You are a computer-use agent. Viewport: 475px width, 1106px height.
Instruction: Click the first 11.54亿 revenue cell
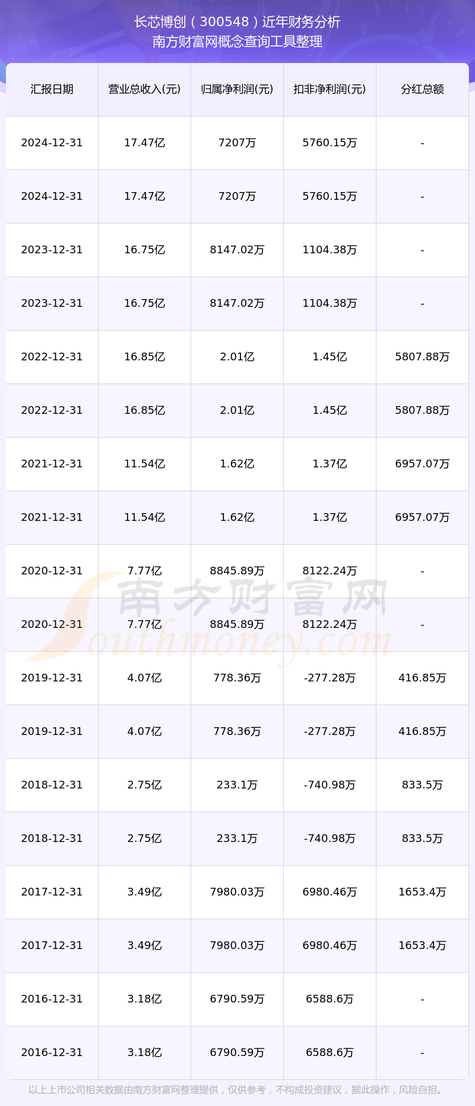click(x=144, y=464)
